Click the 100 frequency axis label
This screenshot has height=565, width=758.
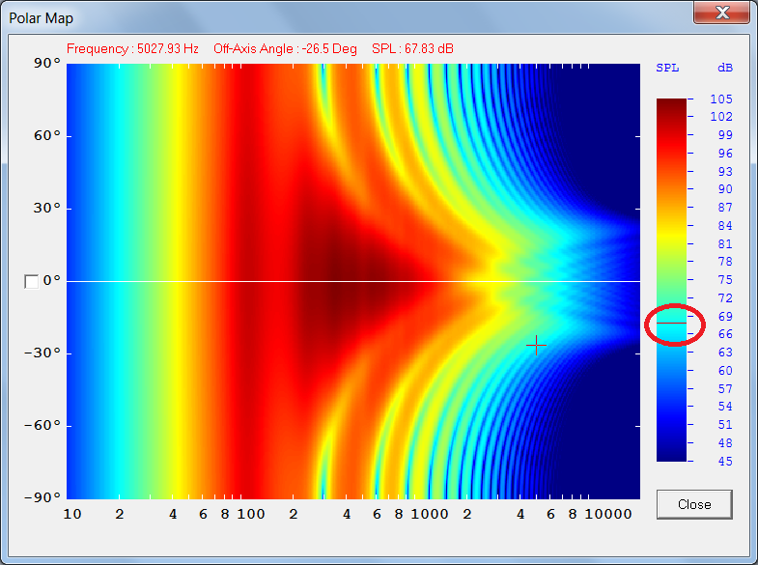point(251,514)
